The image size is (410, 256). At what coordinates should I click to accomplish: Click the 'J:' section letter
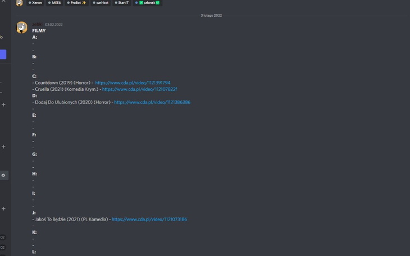click(34, 213)
